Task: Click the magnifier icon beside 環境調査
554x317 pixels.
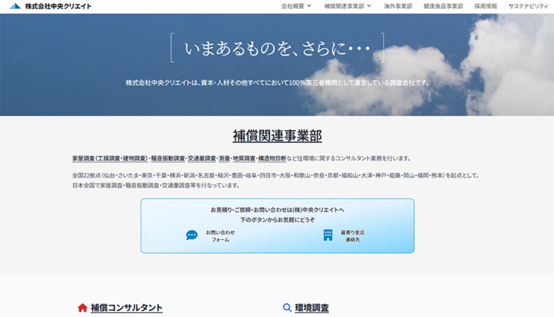Action: [287, 308]
